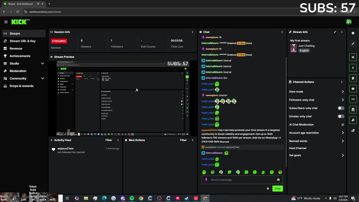Viewport: 359px width, 202px height.
Task: Click the Send a message input field
Action: tap(242, 180)
